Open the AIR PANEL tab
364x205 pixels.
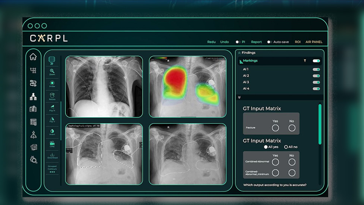(x=314, y=42)
